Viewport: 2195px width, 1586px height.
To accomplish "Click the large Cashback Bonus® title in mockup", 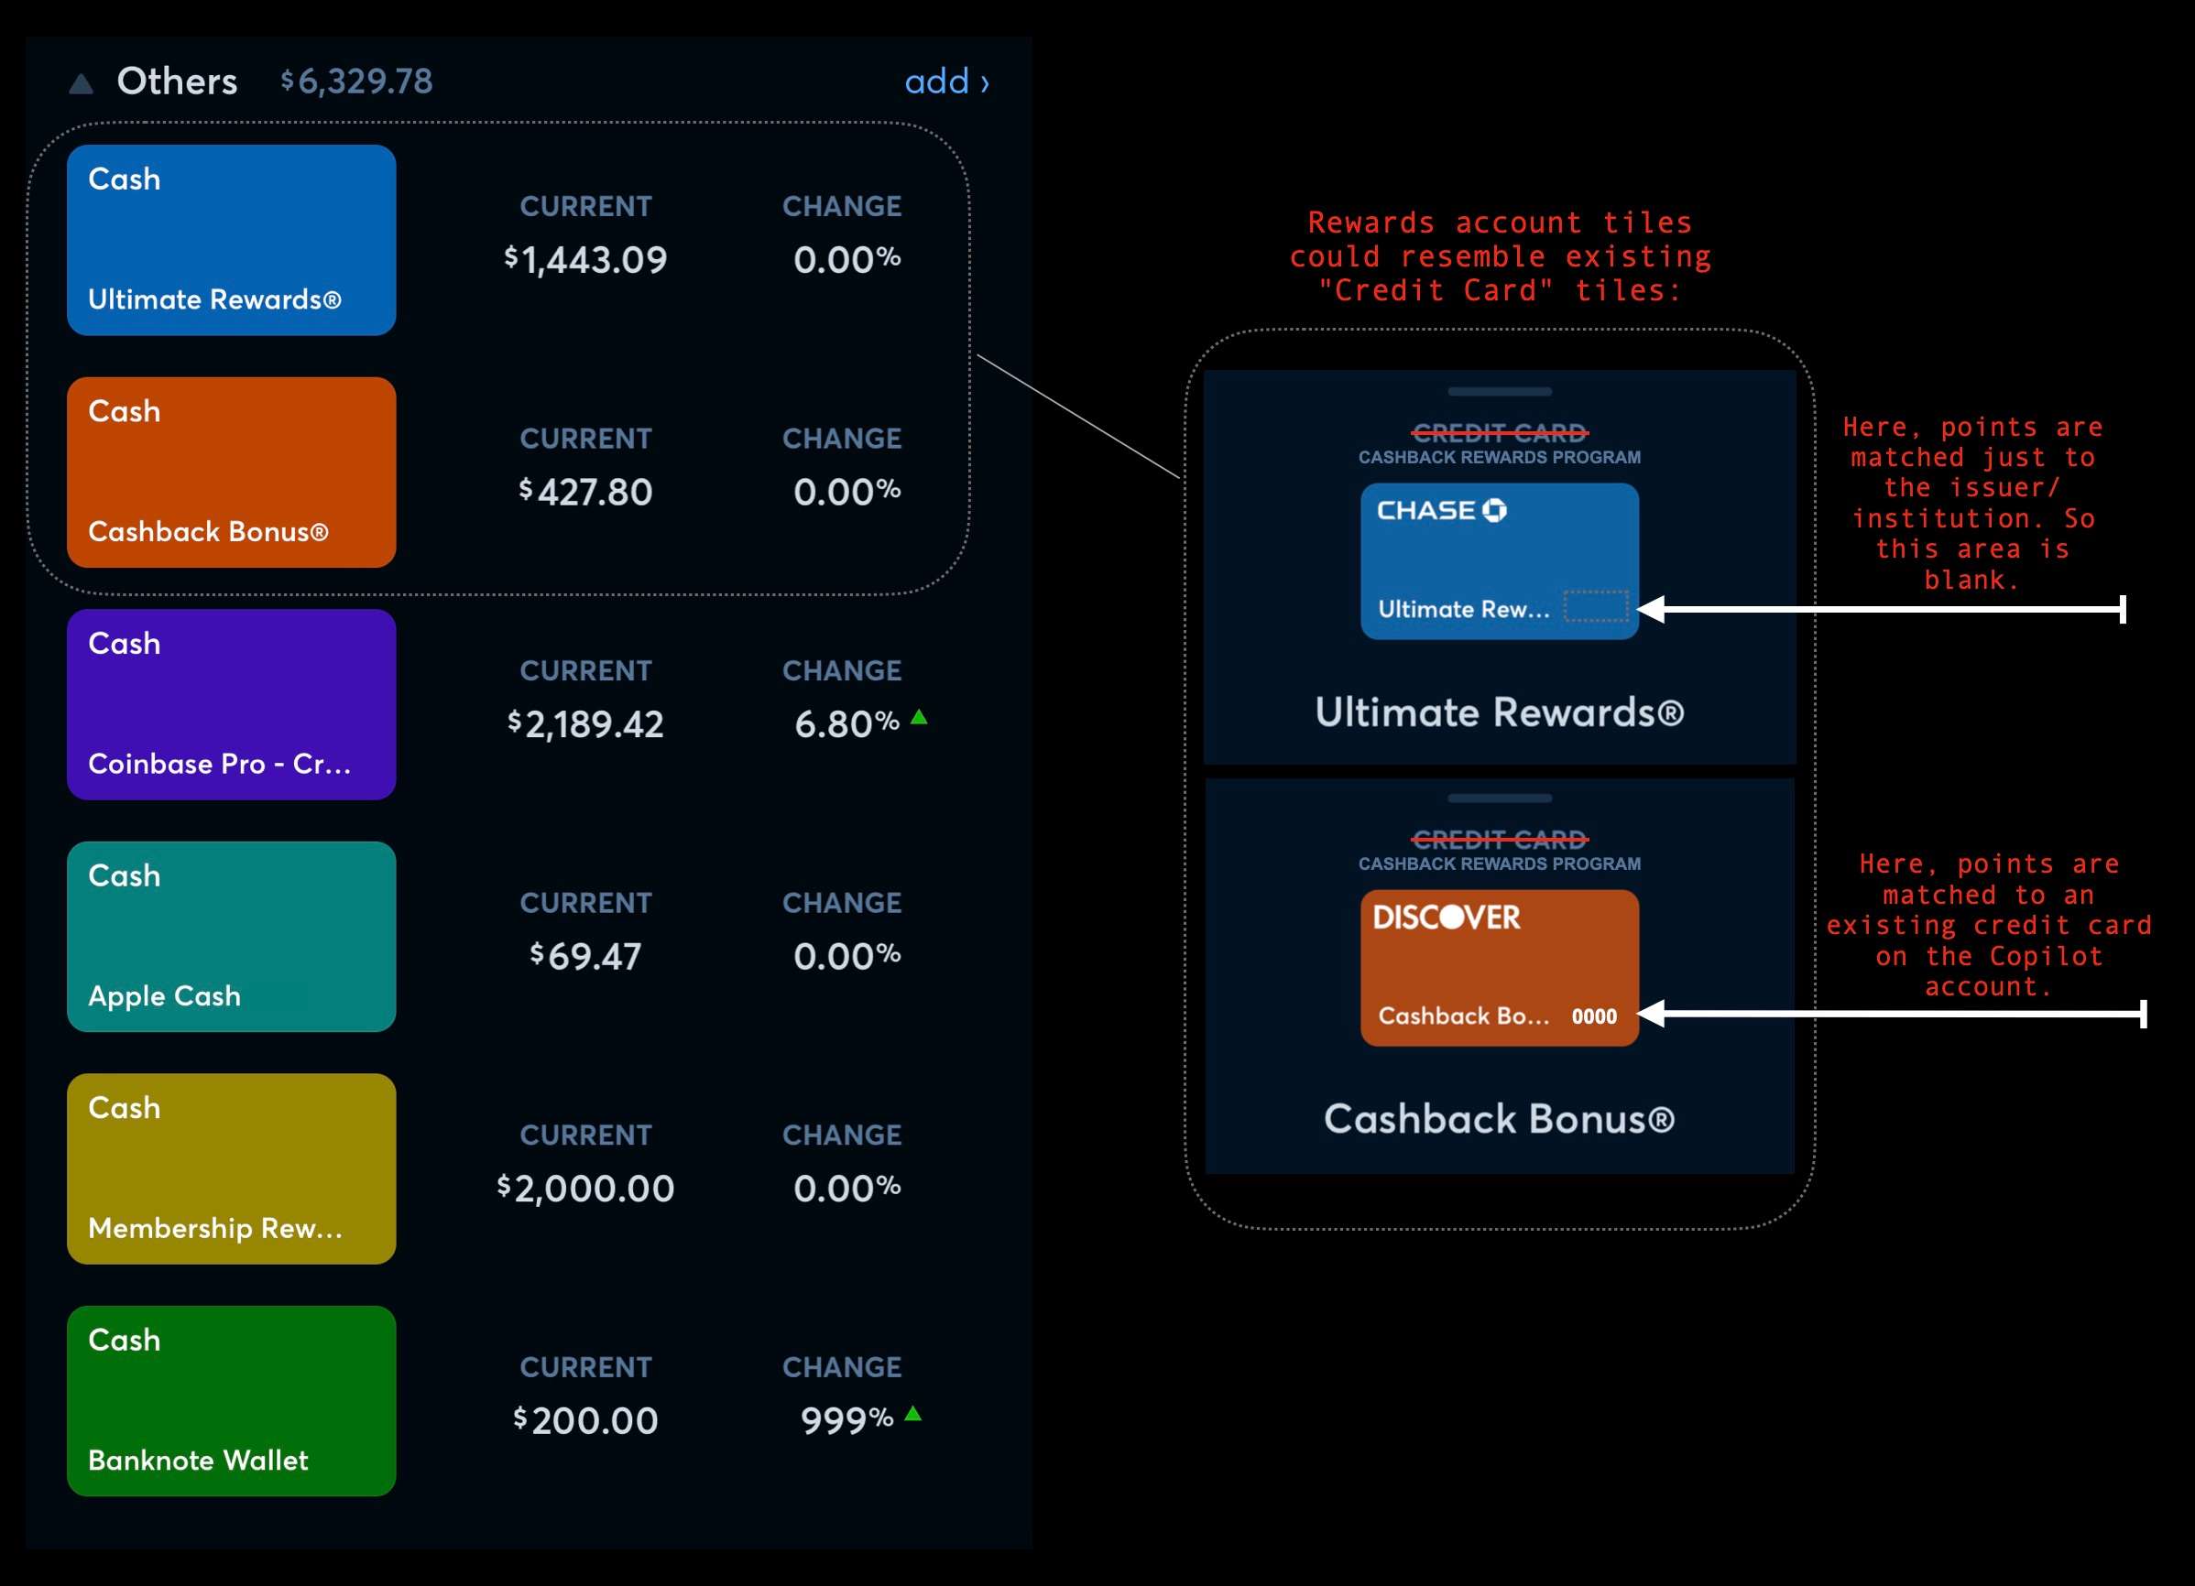I will (1499, 1119).
